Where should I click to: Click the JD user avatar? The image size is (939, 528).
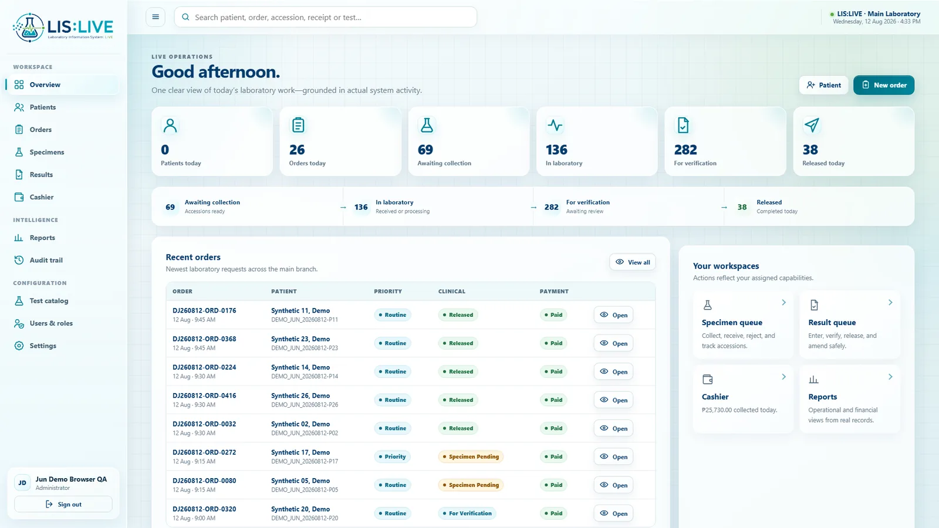pos(22,483)
